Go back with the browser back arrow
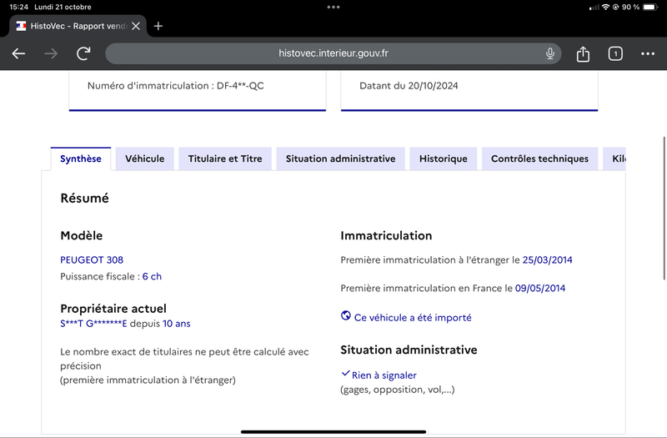This screenshot has width=667, height=438. coord(18,53)
